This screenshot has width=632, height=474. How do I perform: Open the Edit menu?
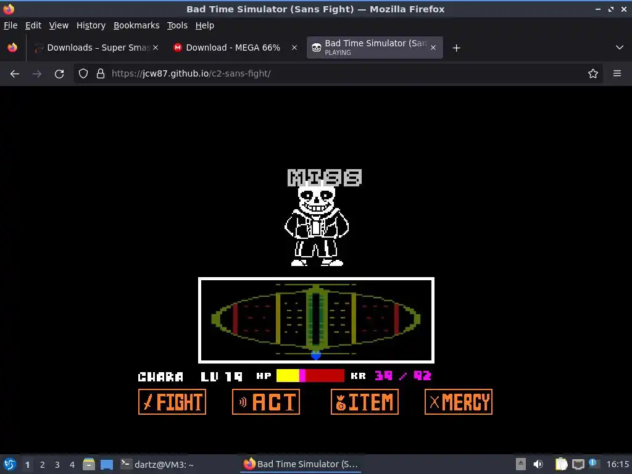point(33,25)
